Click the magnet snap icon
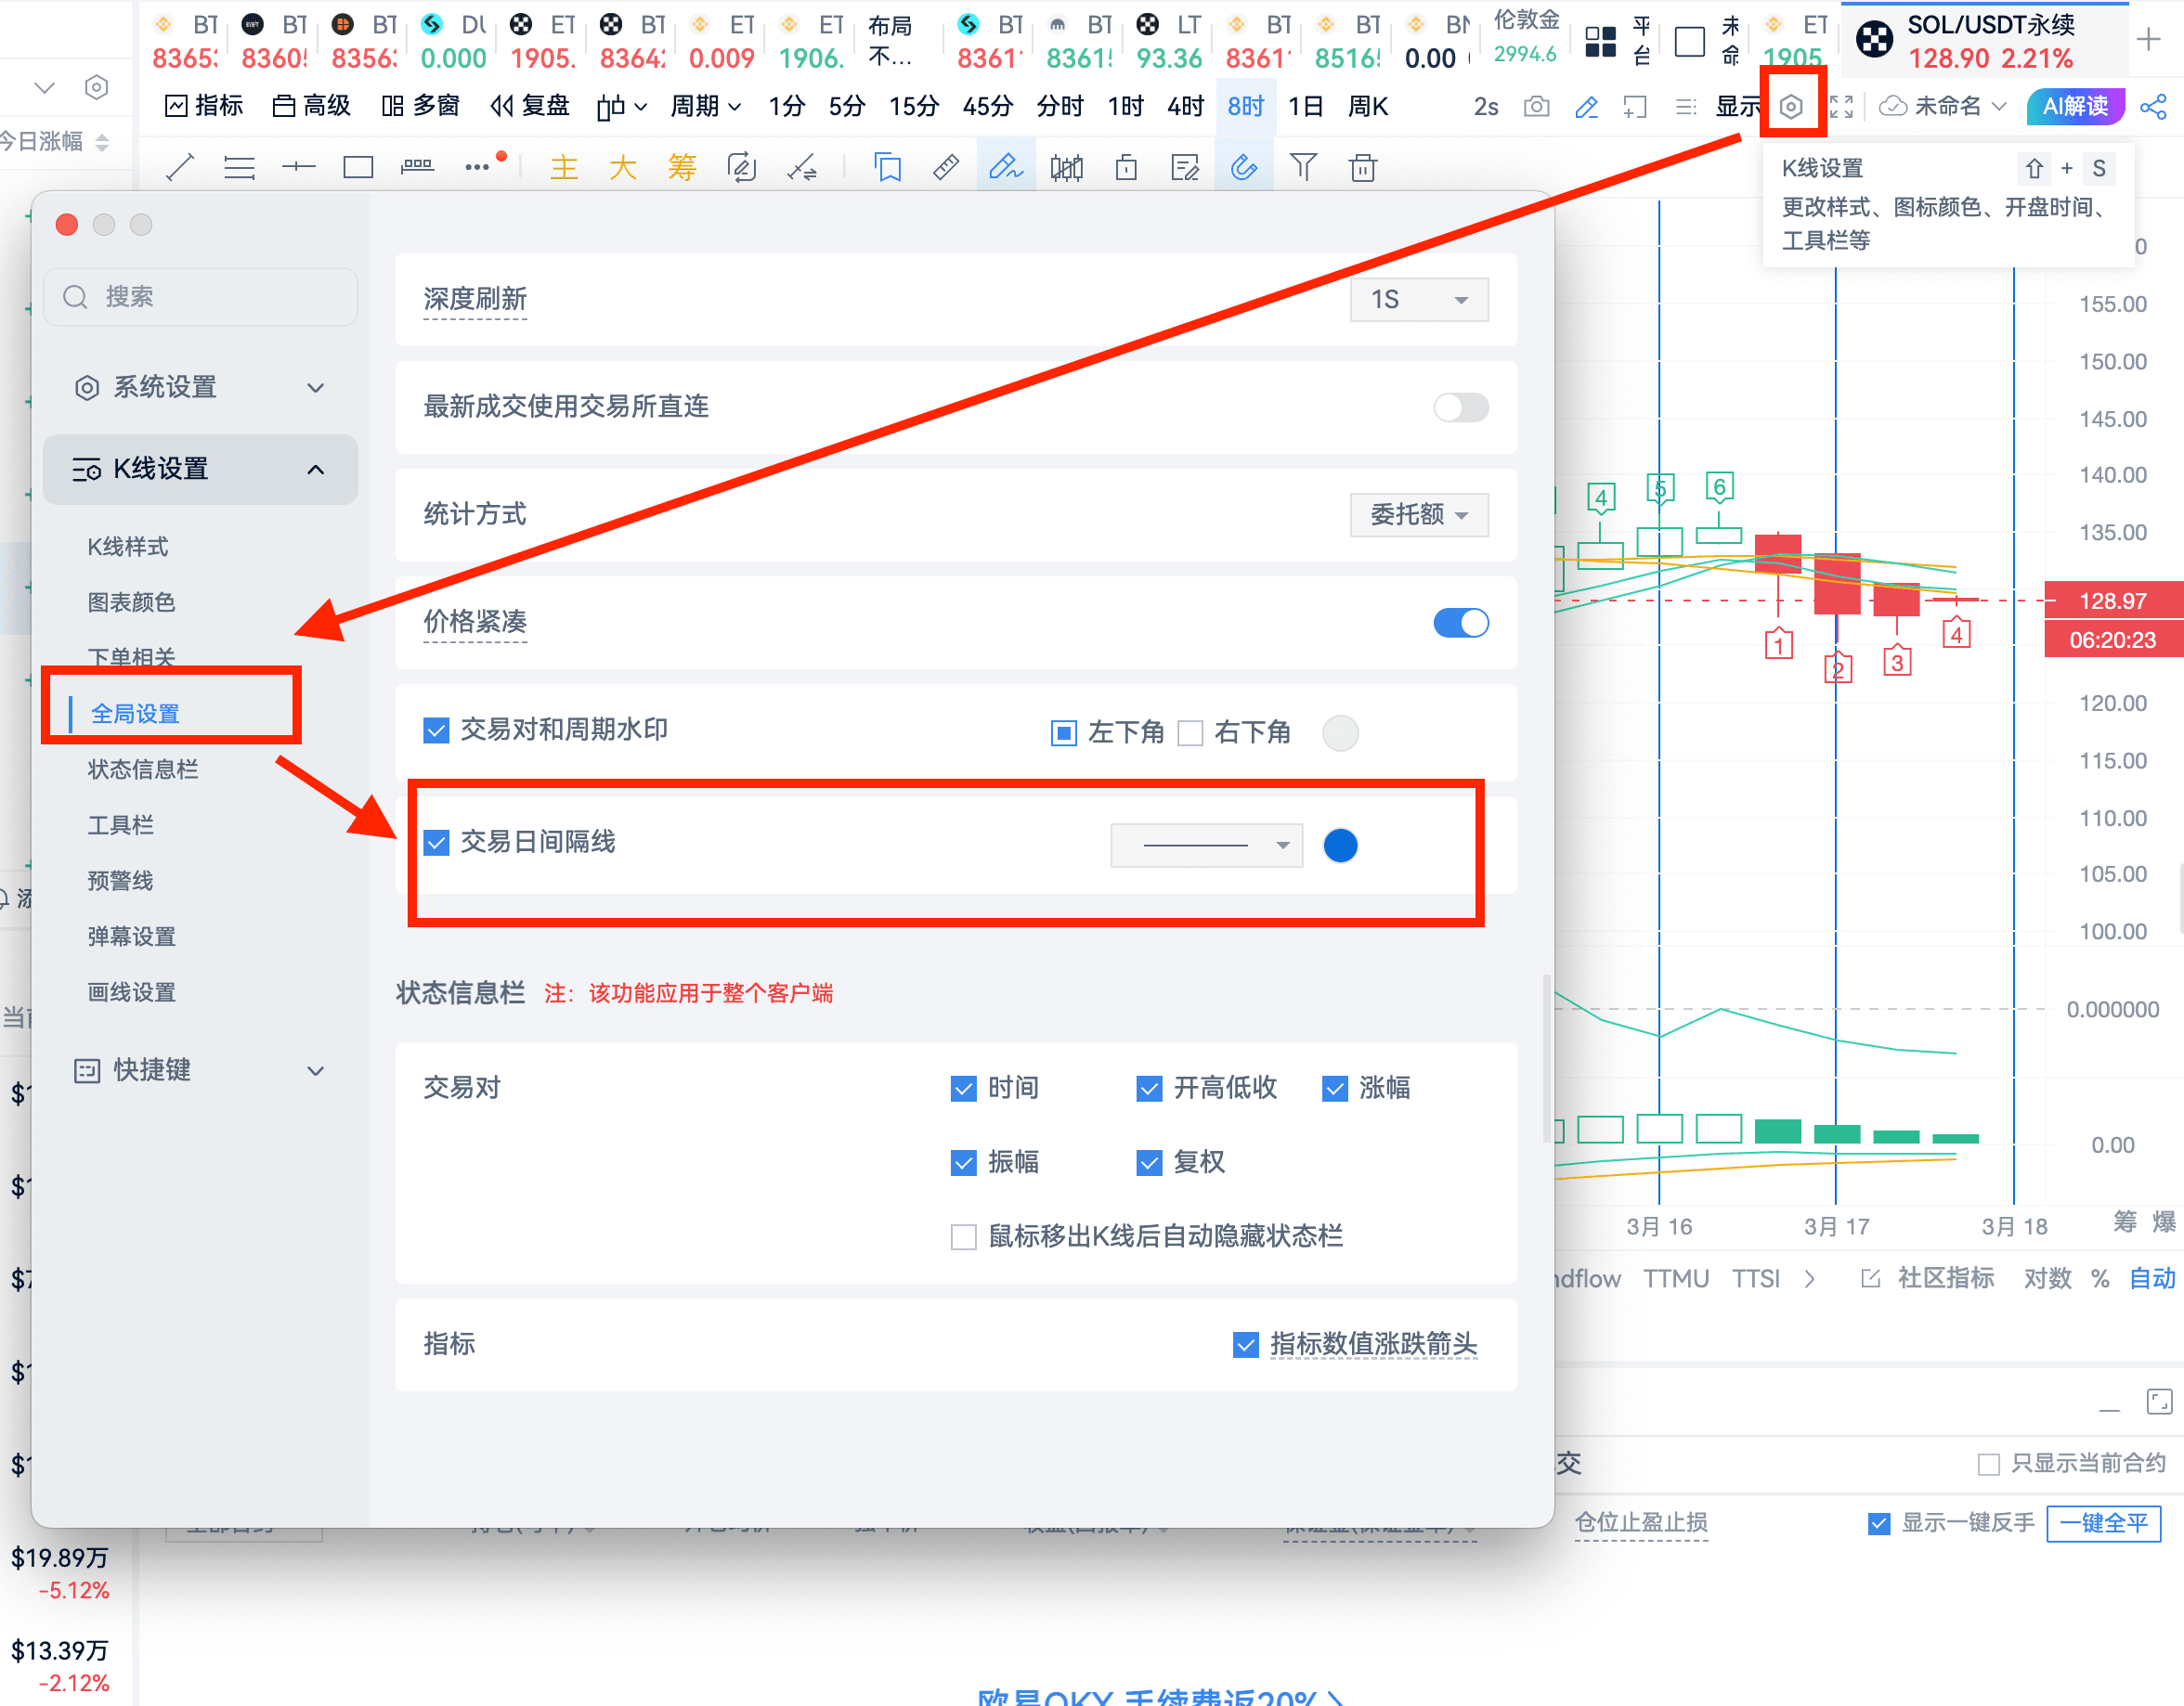Screen dimensions: 2184x1706 [1244, 167]
